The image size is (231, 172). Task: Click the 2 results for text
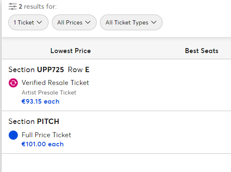[x=38, y=7]
